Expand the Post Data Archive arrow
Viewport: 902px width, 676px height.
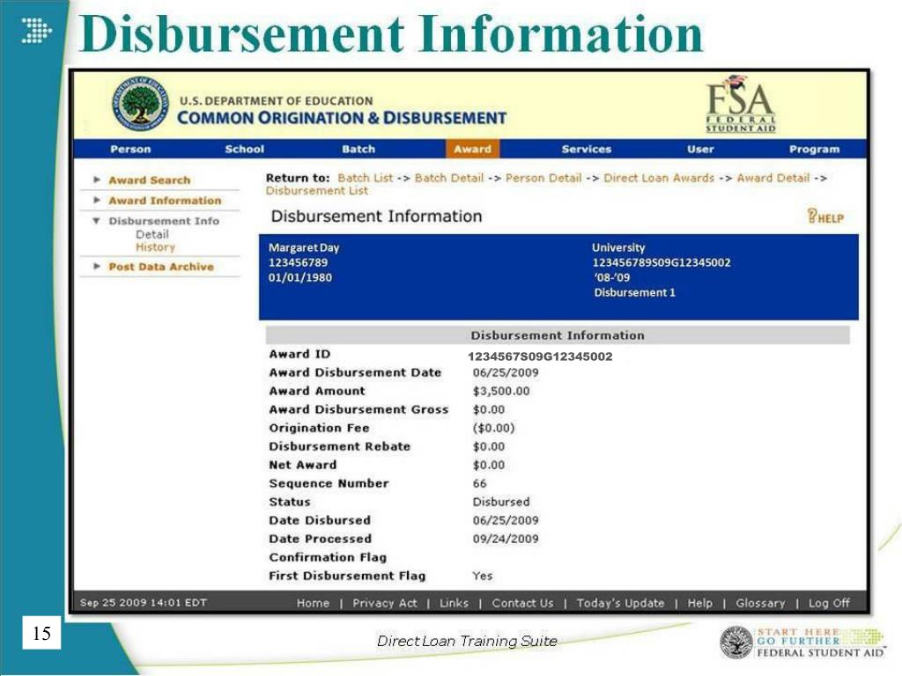97,266
